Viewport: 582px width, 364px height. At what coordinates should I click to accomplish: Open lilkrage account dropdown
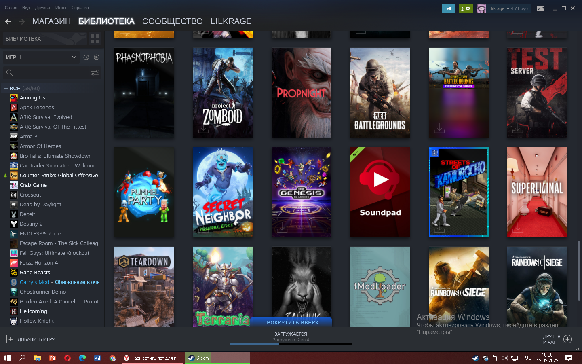tap(509, 8)
